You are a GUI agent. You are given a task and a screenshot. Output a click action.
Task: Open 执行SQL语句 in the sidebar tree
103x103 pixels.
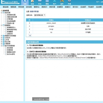click(x=11, y=54)
